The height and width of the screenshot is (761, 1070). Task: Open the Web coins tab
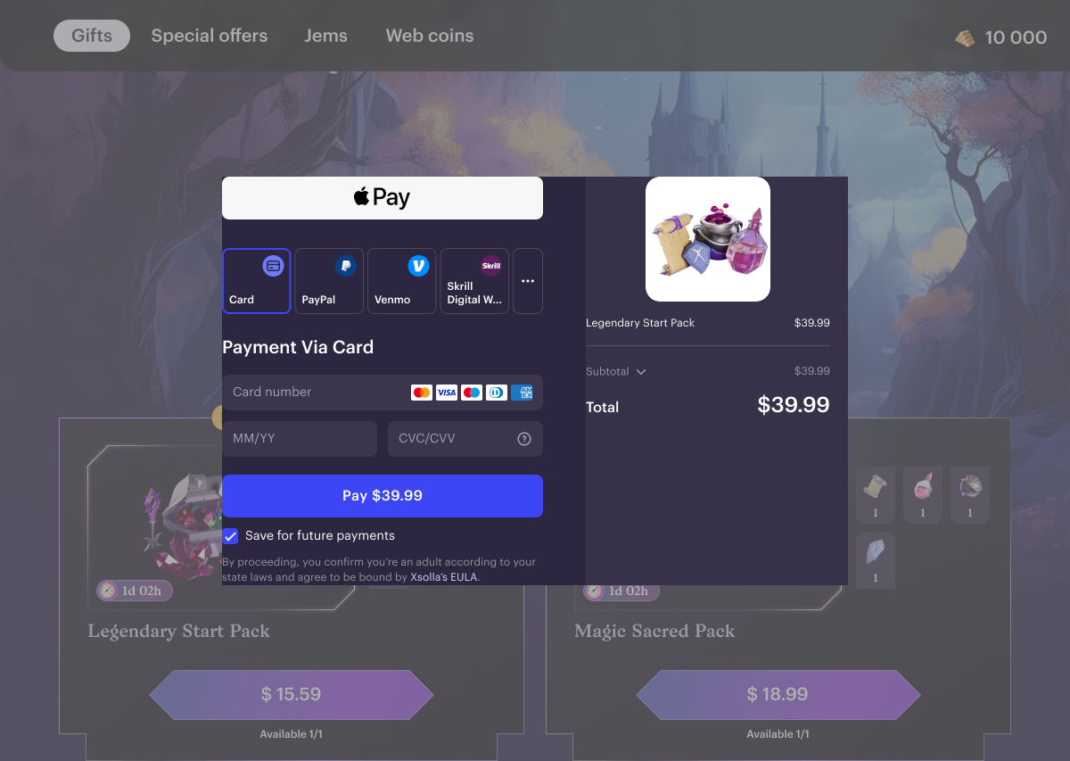point(430,36)
